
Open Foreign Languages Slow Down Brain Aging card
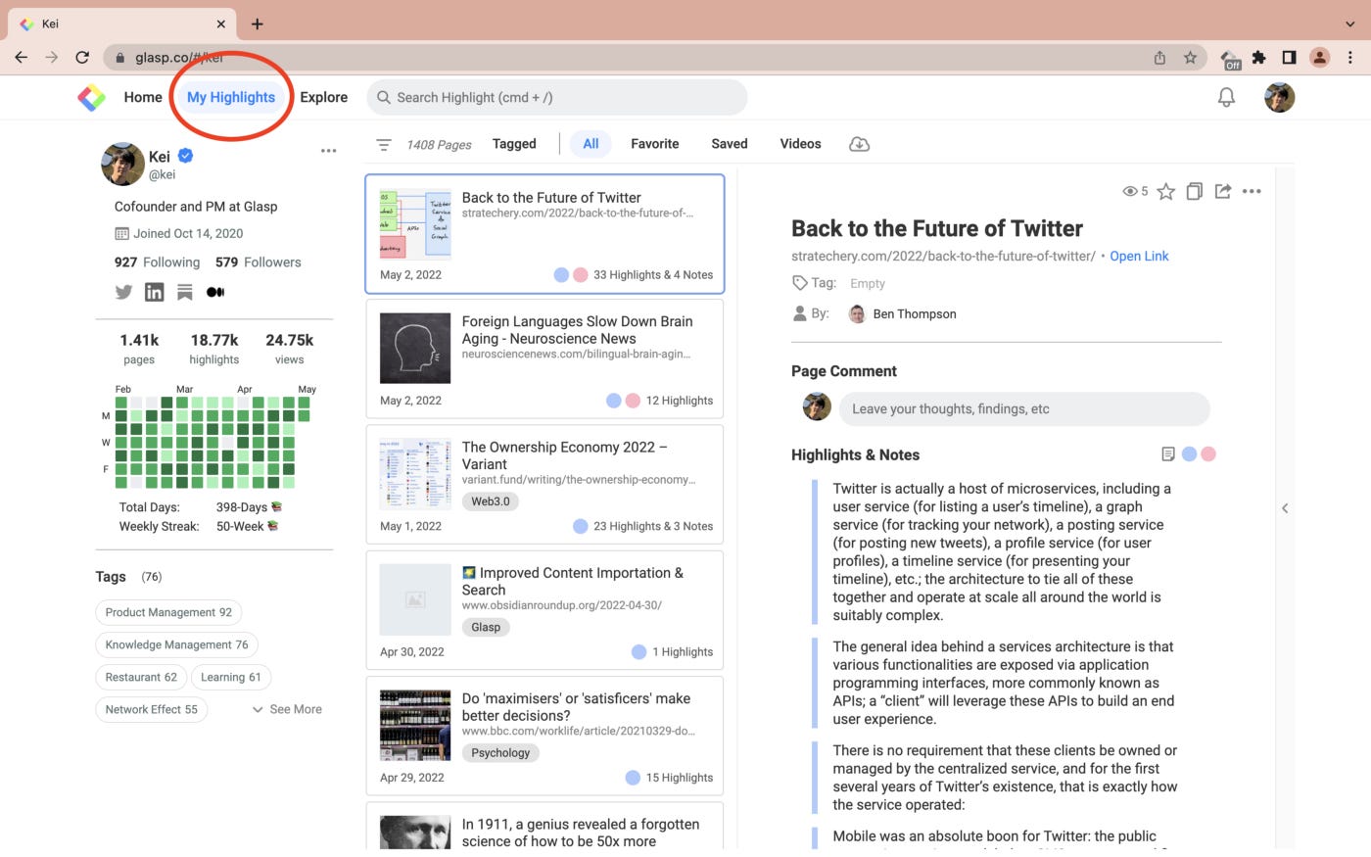pyautogui.click(x=544, y=358)
